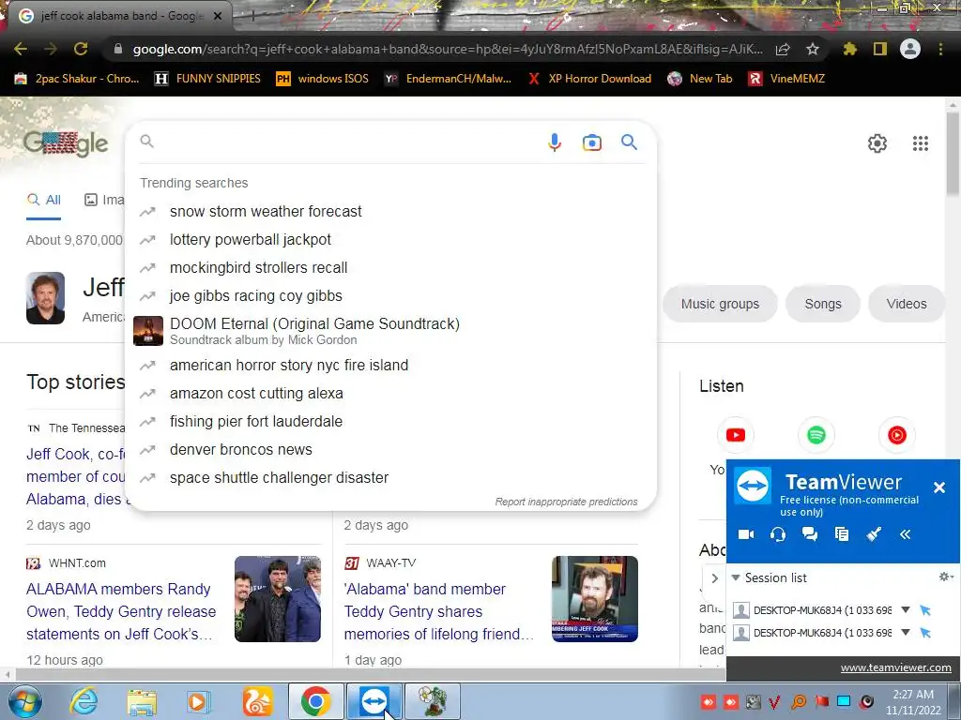Image resolution: width=961 pixels, height=720 pixels.
Task: Select the Videos chip
Action: click(x=906, y=304)
